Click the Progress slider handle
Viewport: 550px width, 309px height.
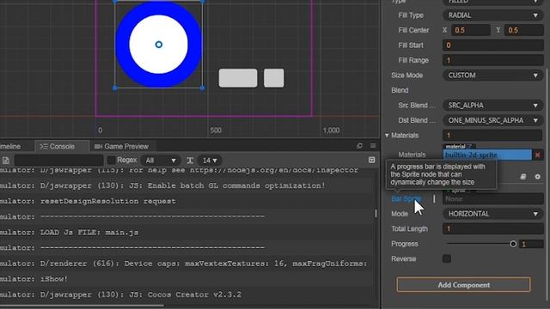point(513,244)
